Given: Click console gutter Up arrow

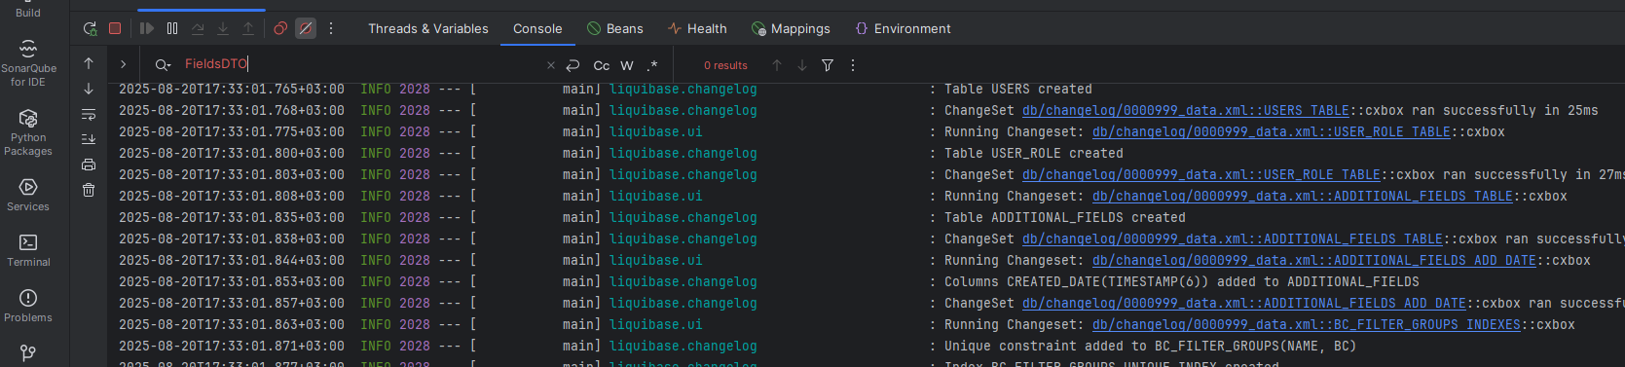Looking at the screenshot, I should 89,63.
